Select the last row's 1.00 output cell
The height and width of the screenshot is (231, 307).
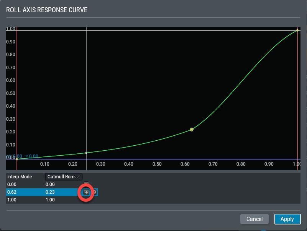point(50,200)
